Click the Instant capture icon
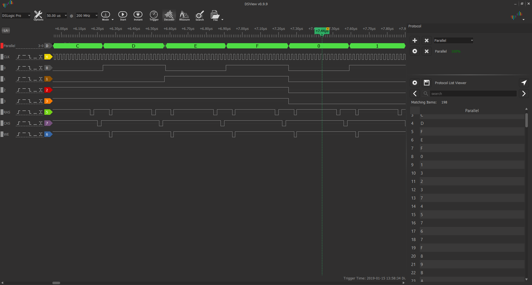Viewport: 532px width, 285px height. tap(138, 15)
